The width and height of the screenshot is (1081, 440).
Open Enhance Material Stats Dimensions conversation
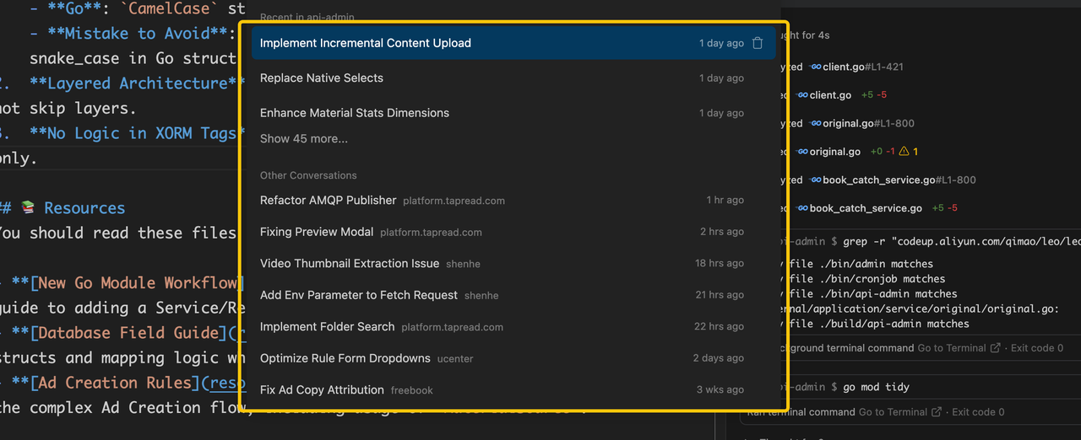(x=355, y=113)
